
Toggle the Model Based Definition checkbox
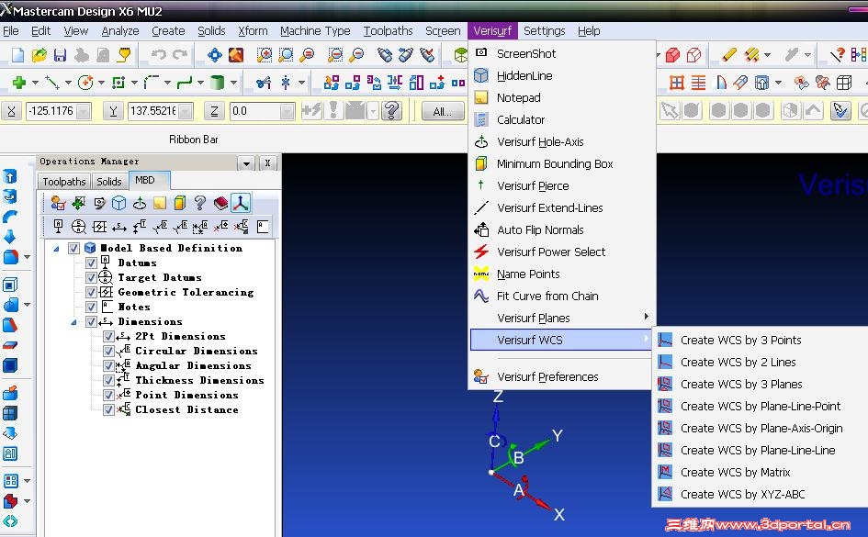pyautogui.click(x=73, y=249)
